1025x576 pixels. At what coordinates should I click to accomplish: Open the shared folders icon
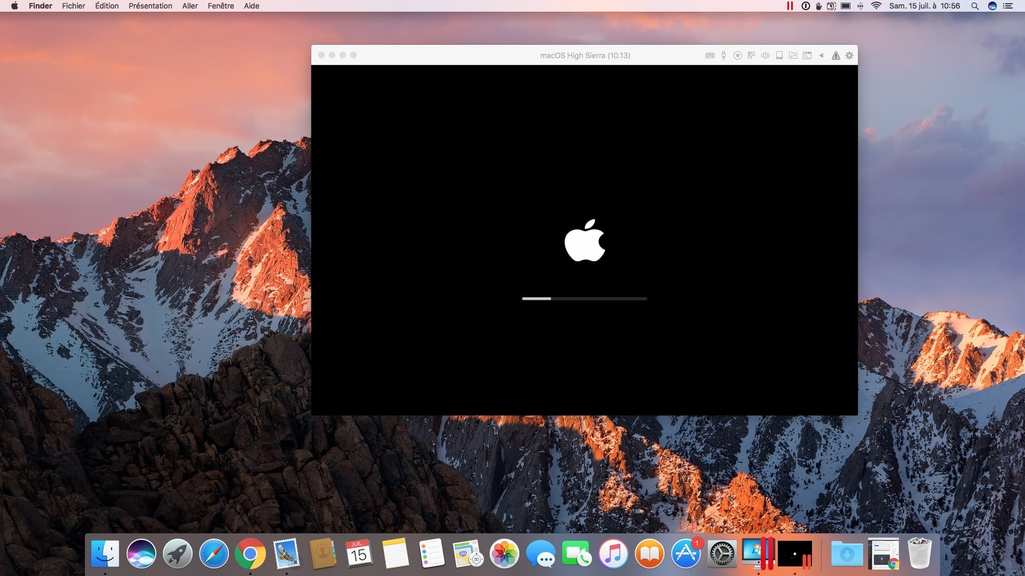pyautogui.click(x=793, y=55)
